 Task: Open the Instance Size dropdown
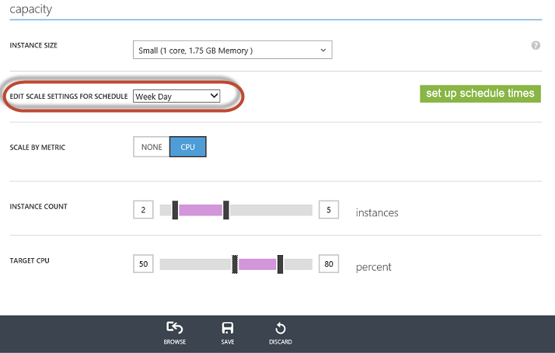(232, 51)
